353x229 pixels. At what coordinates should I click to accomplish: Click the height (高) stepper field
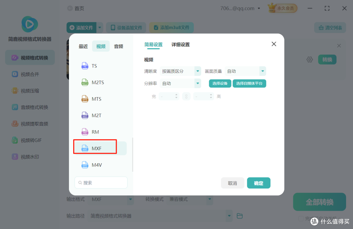204,97
